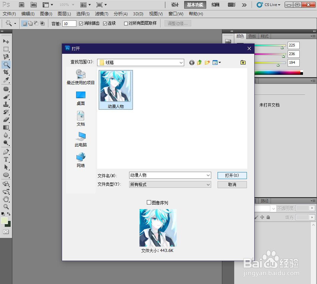Select the 动漫人物 file thumbnail
The height and width of the screenshot is (284, 317).
(116, 90)
